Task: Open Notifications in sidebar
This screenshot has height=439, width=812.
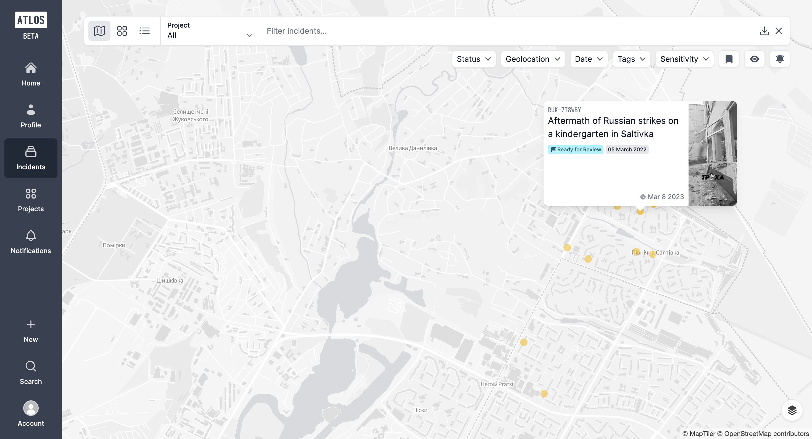Action: click(31, 242)
